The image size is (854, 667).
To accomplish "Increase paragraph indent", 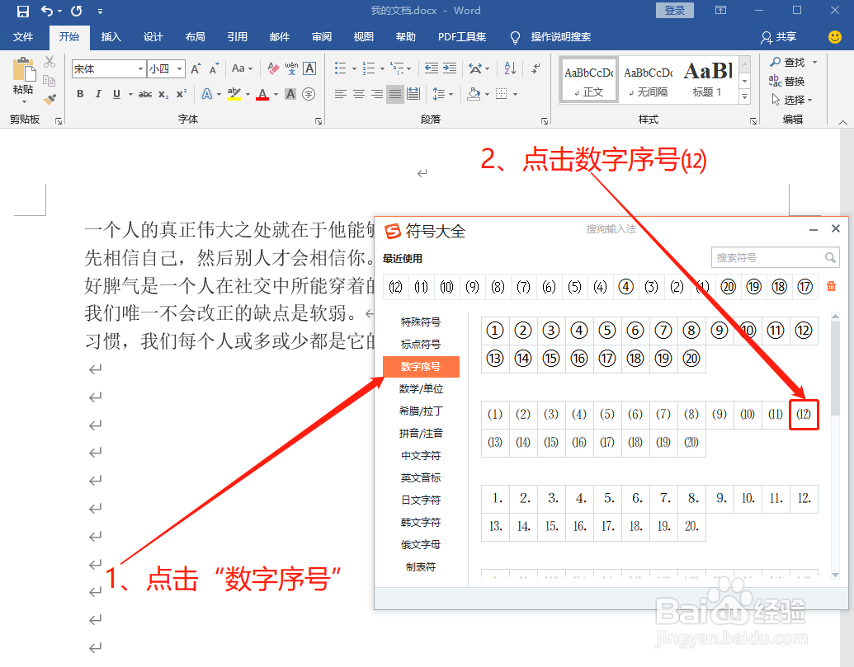I will click(450, 68).
